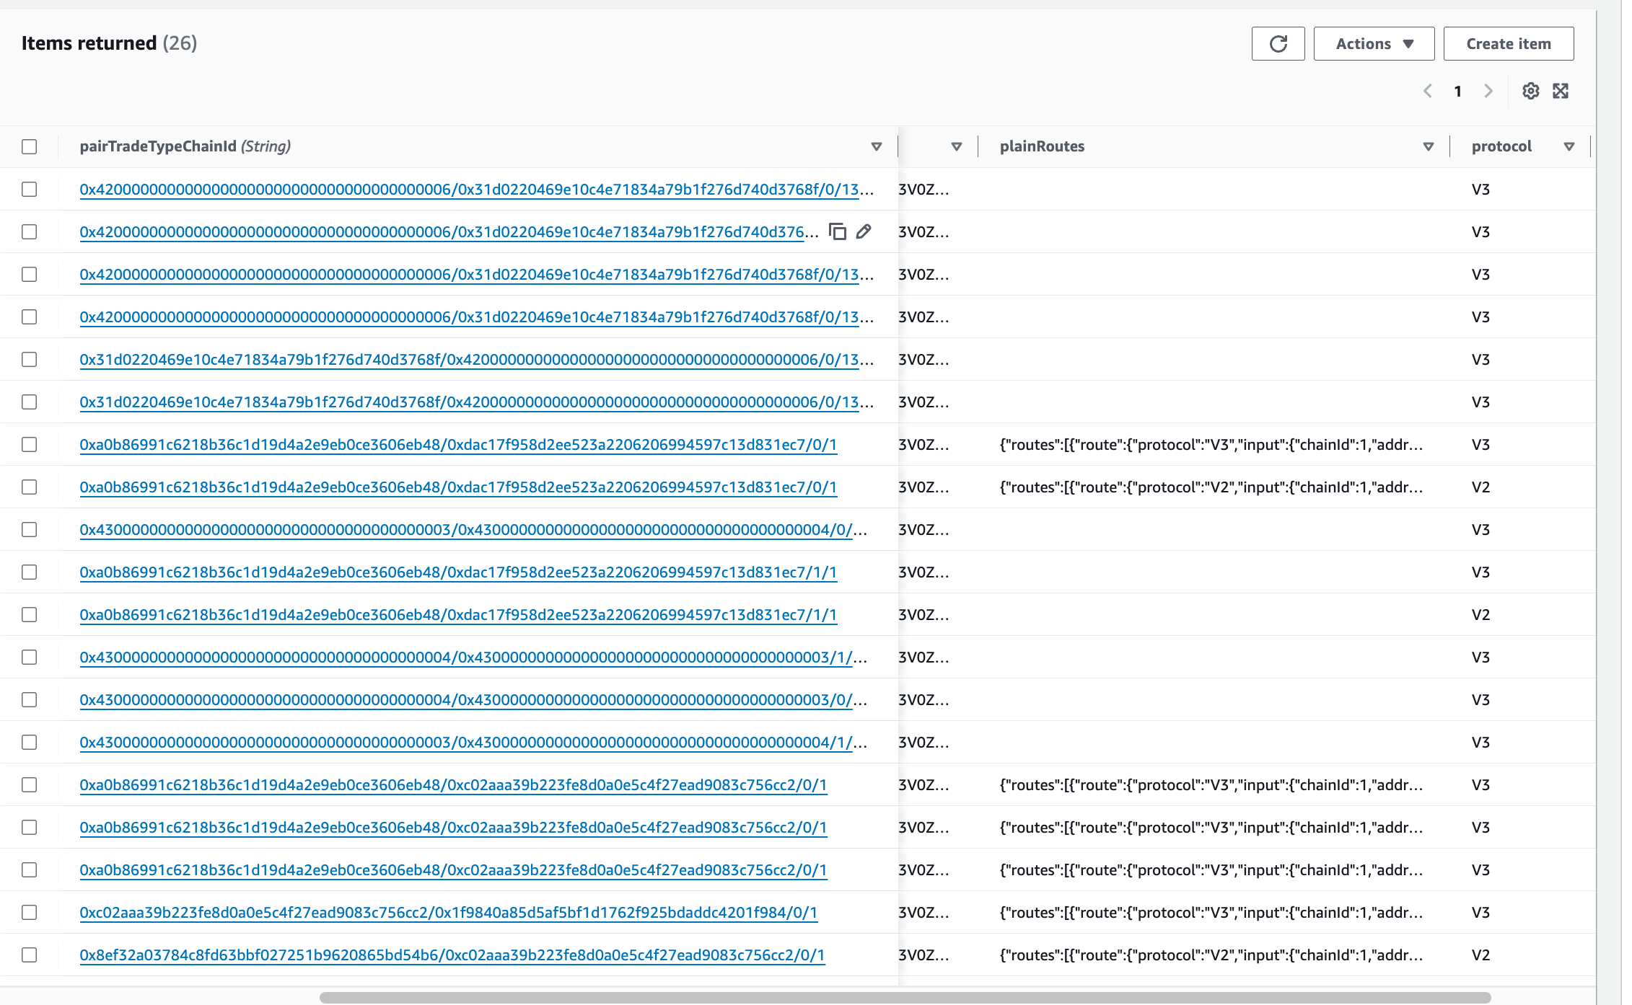Expand the pairTradeTypeChainId column dropdown

click(x=877, y=147)
